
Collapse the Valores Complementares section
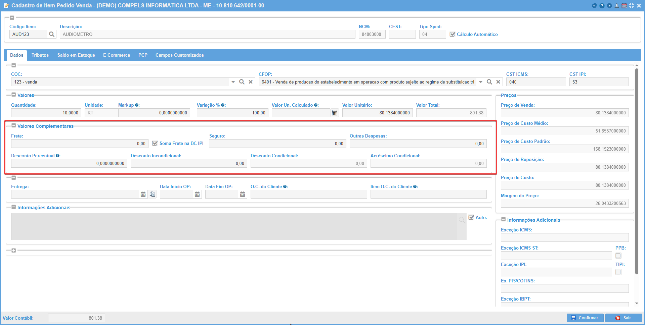coord(14,125)
